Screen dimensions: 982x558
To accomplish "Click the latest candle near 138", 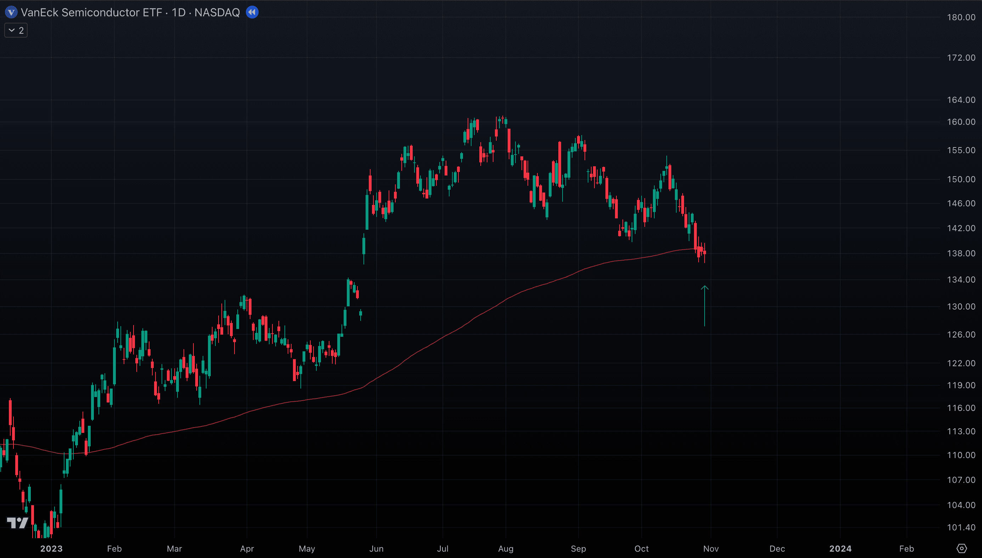I will coord(704,252).
